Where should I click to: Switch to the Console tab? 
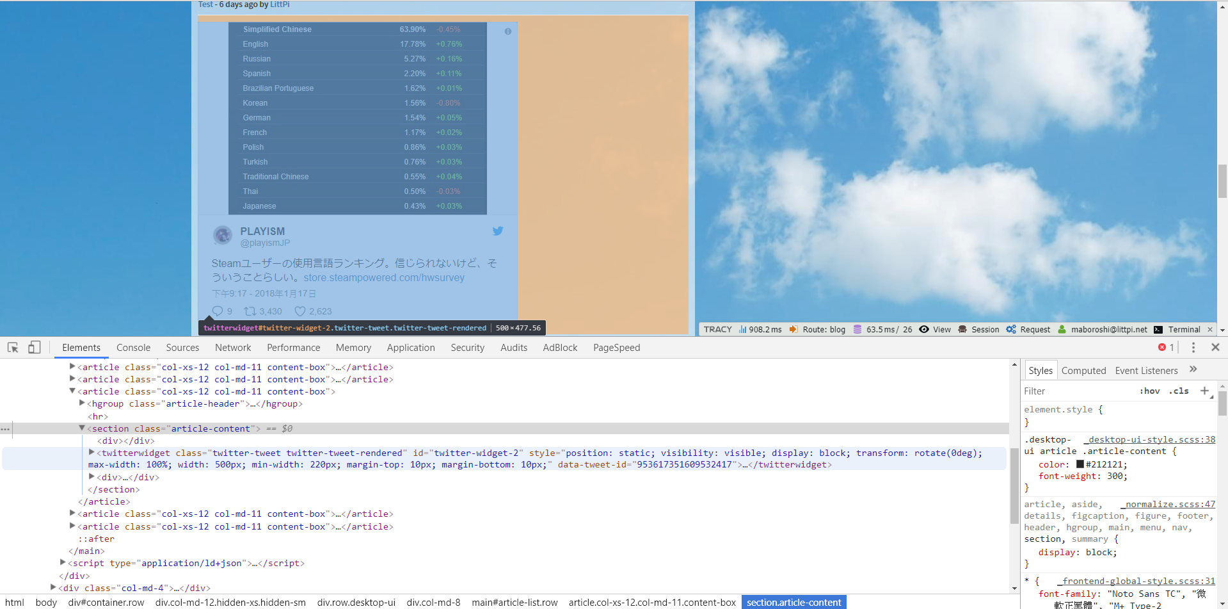[133, 347]
